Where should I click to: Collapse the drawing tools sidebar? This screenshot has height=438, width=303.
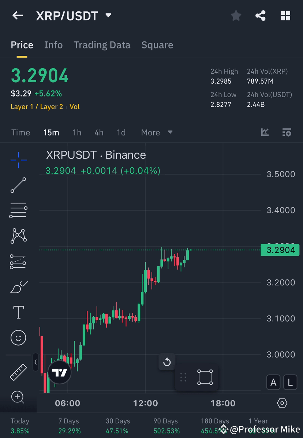tap(35, 362)
